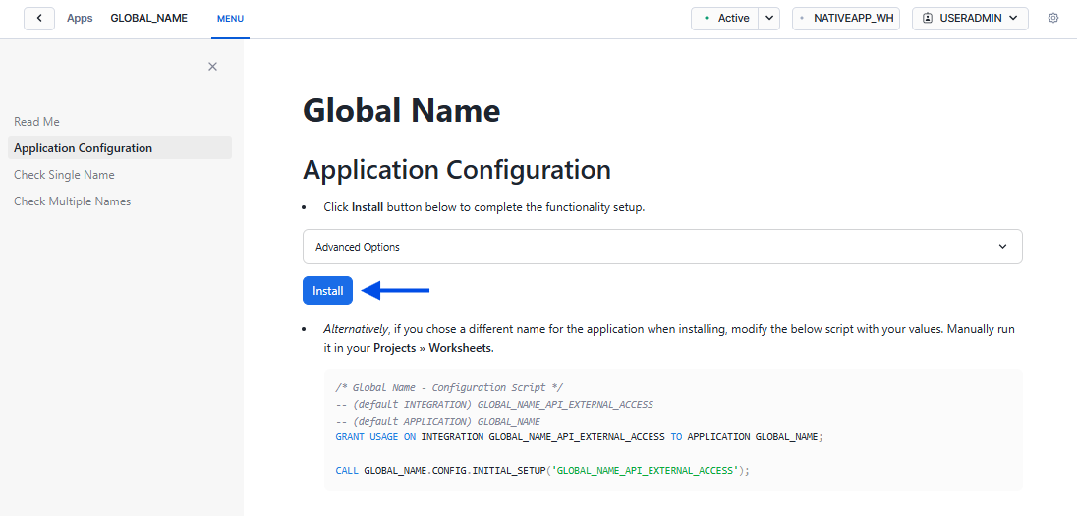Click the GRANT USAGE ON script line
This screenshot has height=516, width=1077.
tap(579, 437)
